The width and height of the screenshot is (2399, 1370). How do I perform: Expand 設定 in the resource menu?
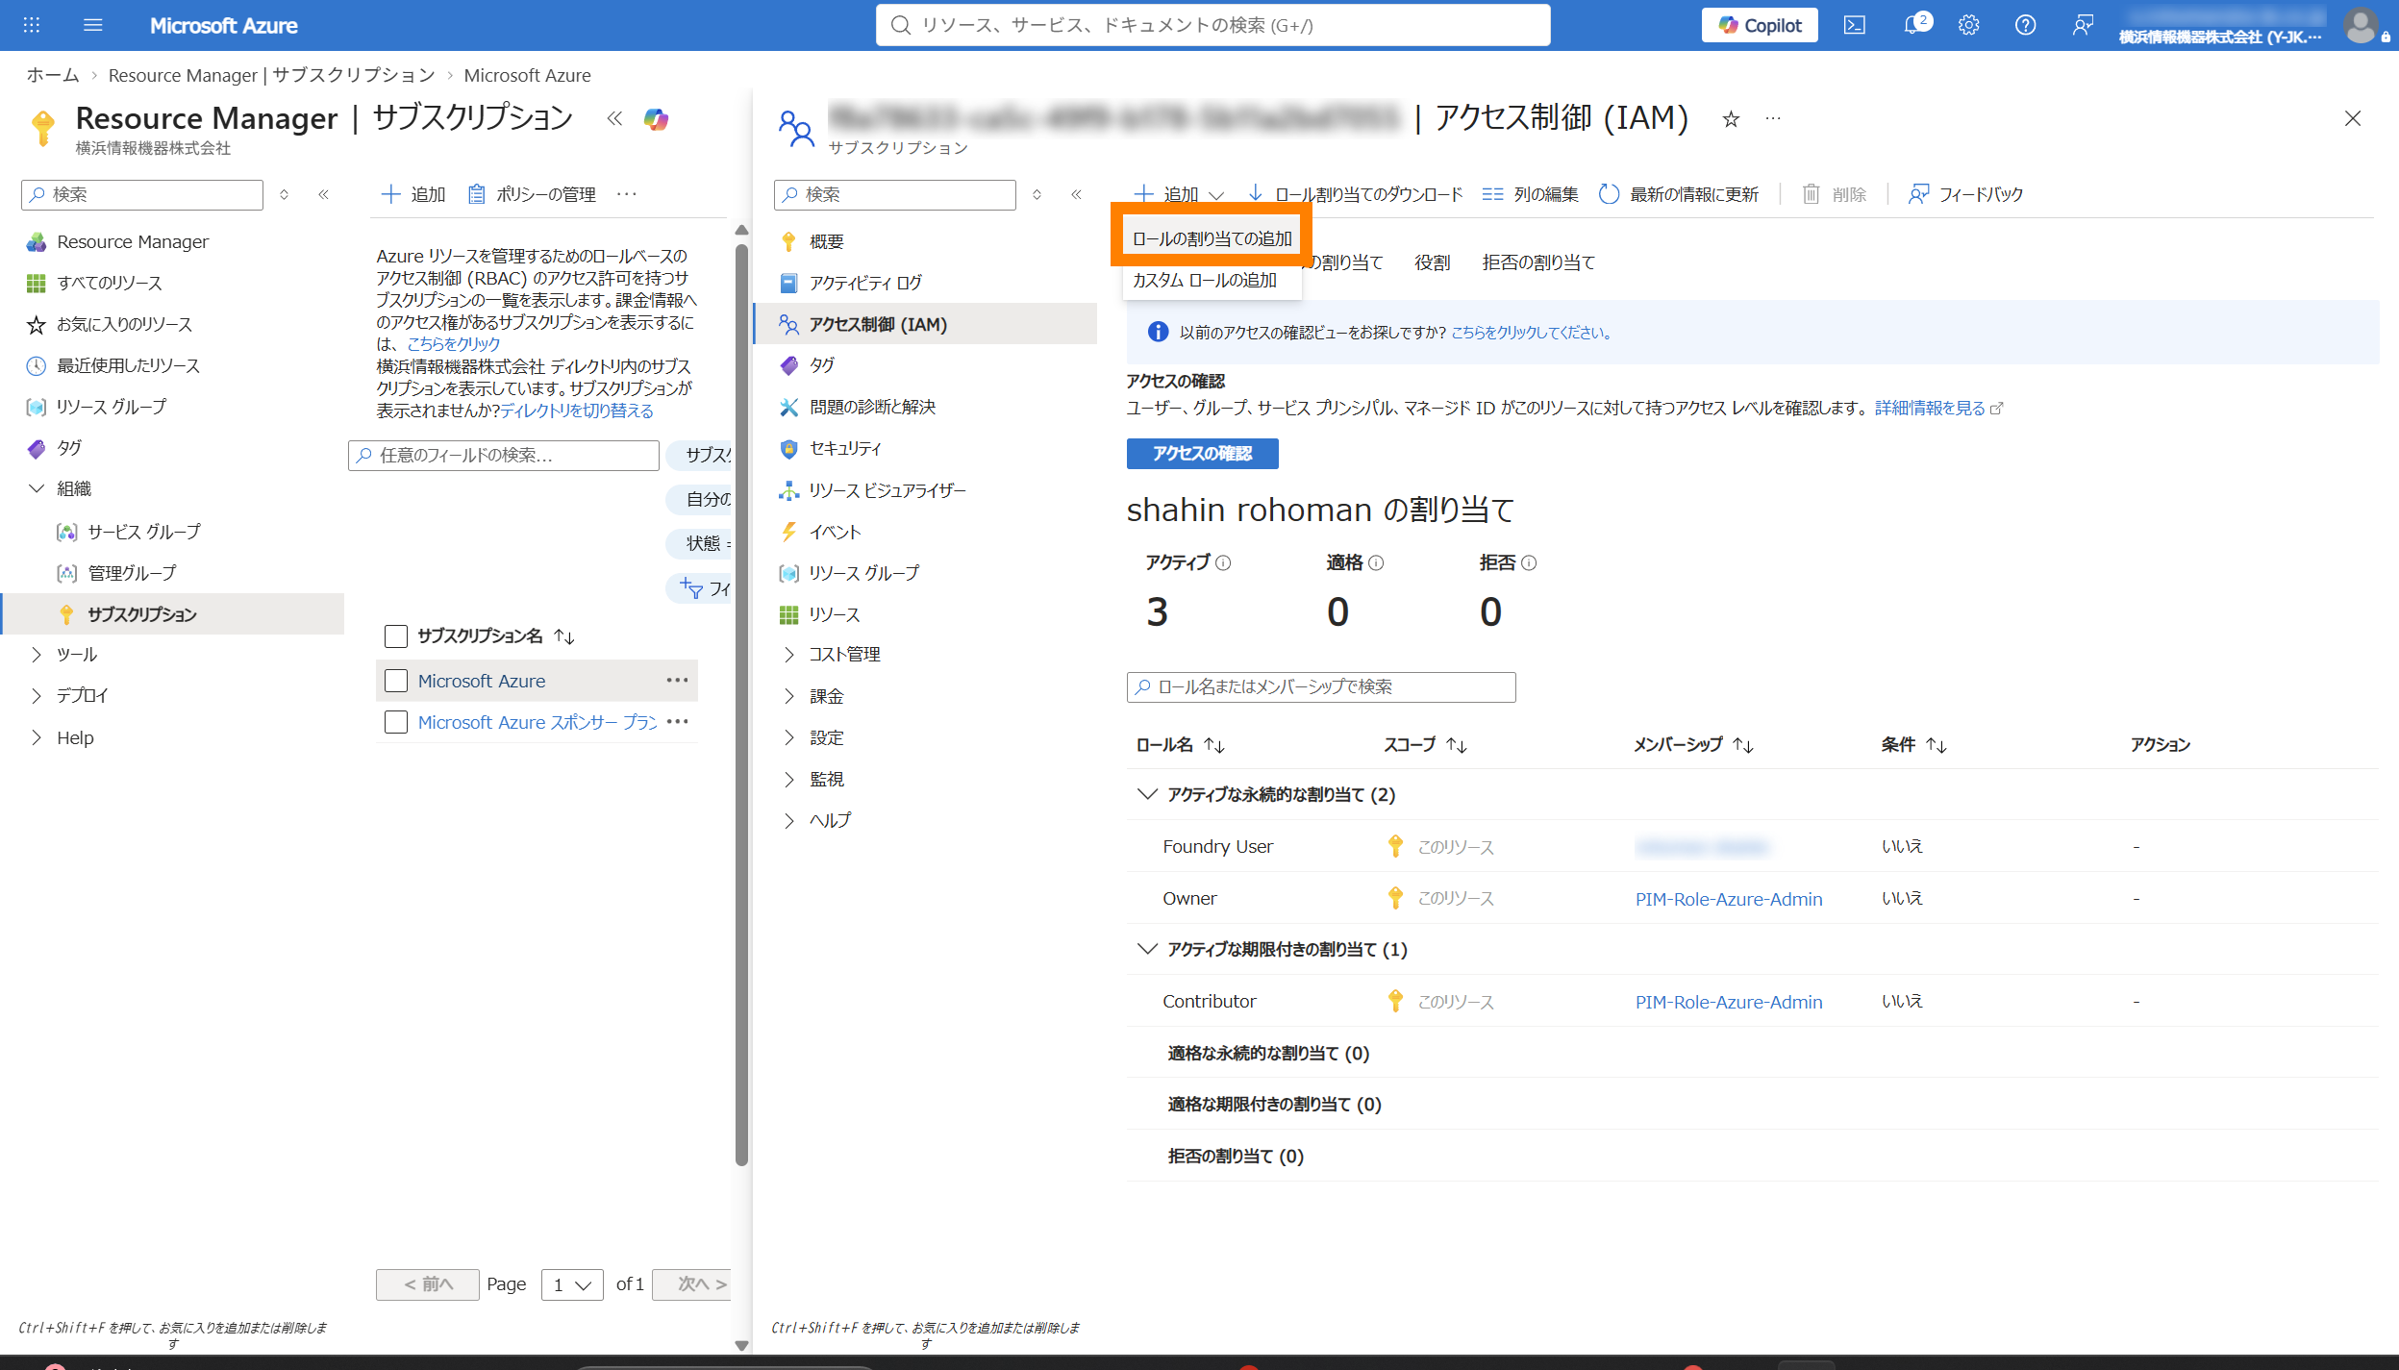tap(788, 737)
